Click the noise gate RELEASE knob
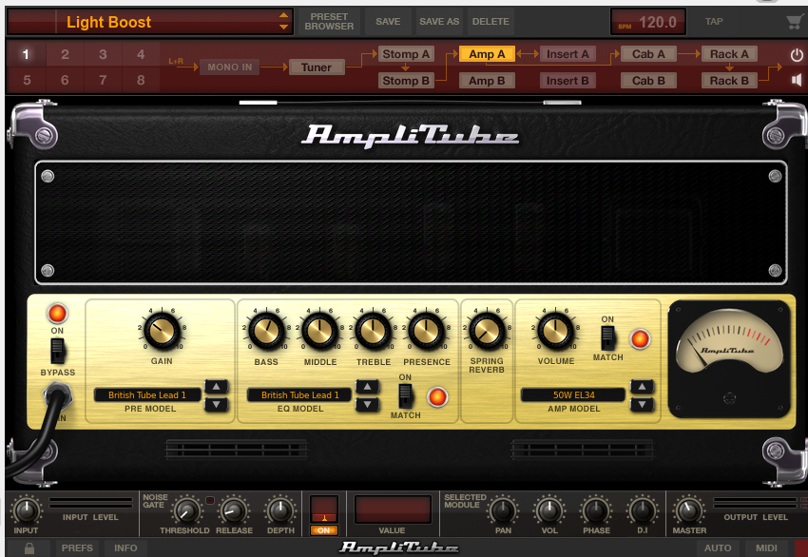 pyautogui.click(x=234, y=510)
